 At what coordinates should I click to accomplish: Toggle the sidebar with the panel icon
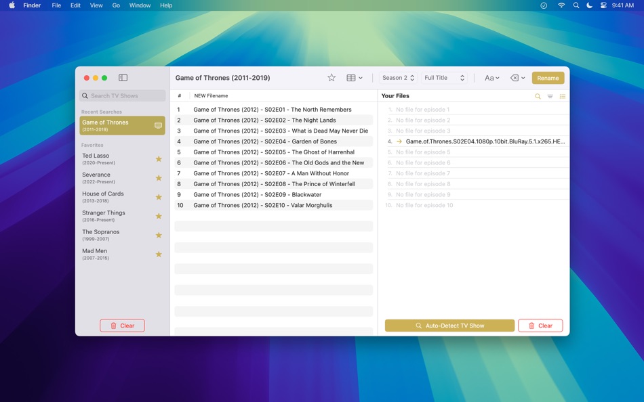[123, 78]
